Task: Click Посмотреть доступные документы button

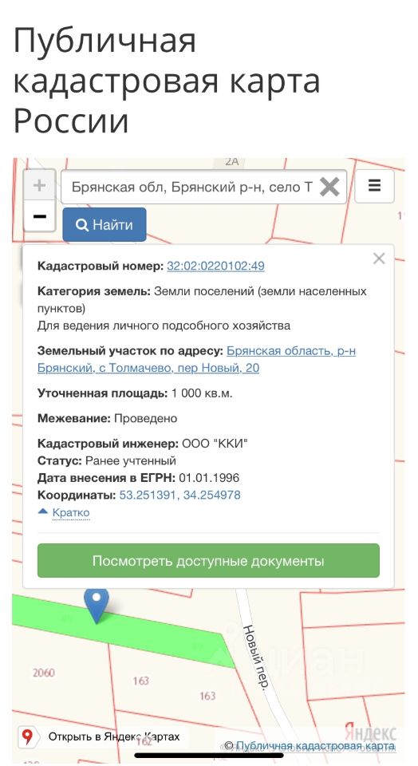Action: point(208,561)
